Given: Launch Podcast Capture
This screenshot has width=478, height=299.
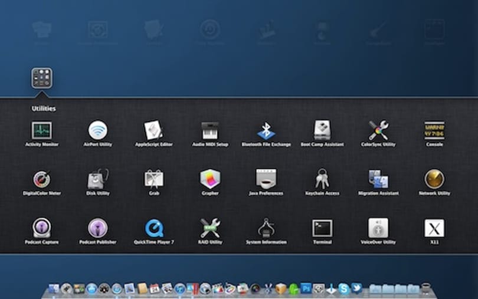Looking at the screenshot, I should pos(42,228).
